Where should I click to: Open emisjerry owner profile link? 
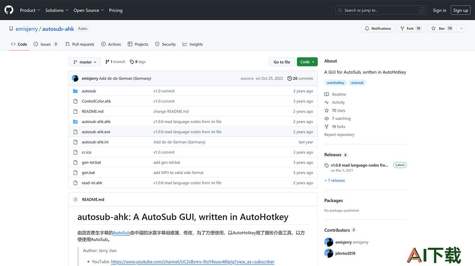tap(27, 29)
